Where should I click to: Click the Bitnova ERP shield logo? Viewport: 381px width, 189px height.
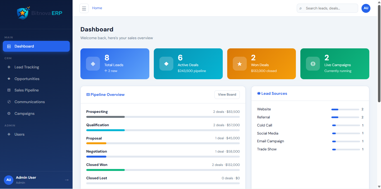(x=23, y=13)
